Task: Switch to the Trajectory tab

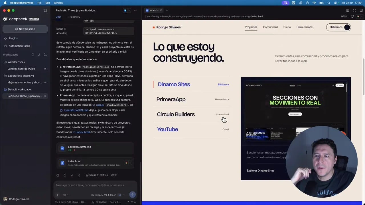Action: coord(74,17)
